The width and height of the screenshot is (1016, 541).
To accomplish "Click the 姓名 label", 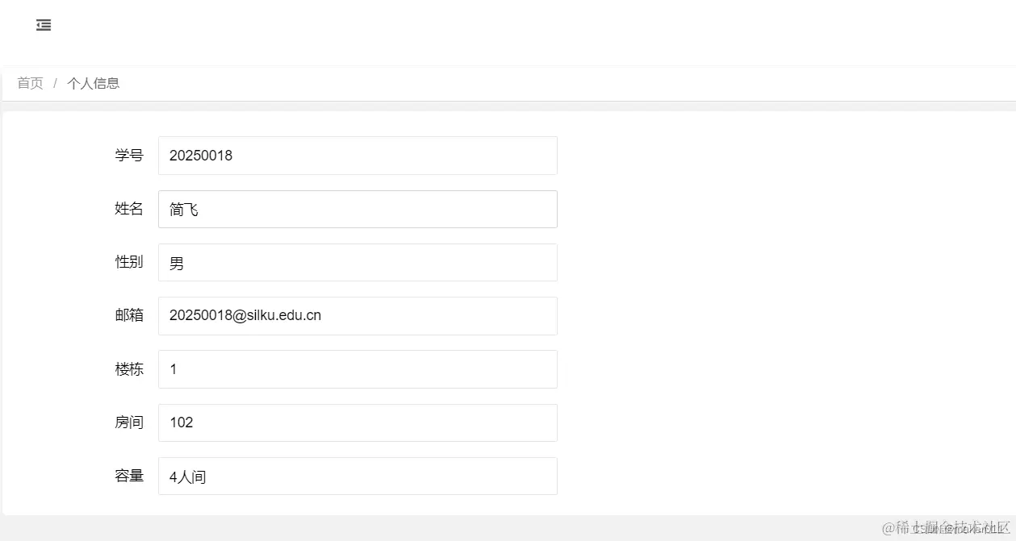I will pos(129,209).
